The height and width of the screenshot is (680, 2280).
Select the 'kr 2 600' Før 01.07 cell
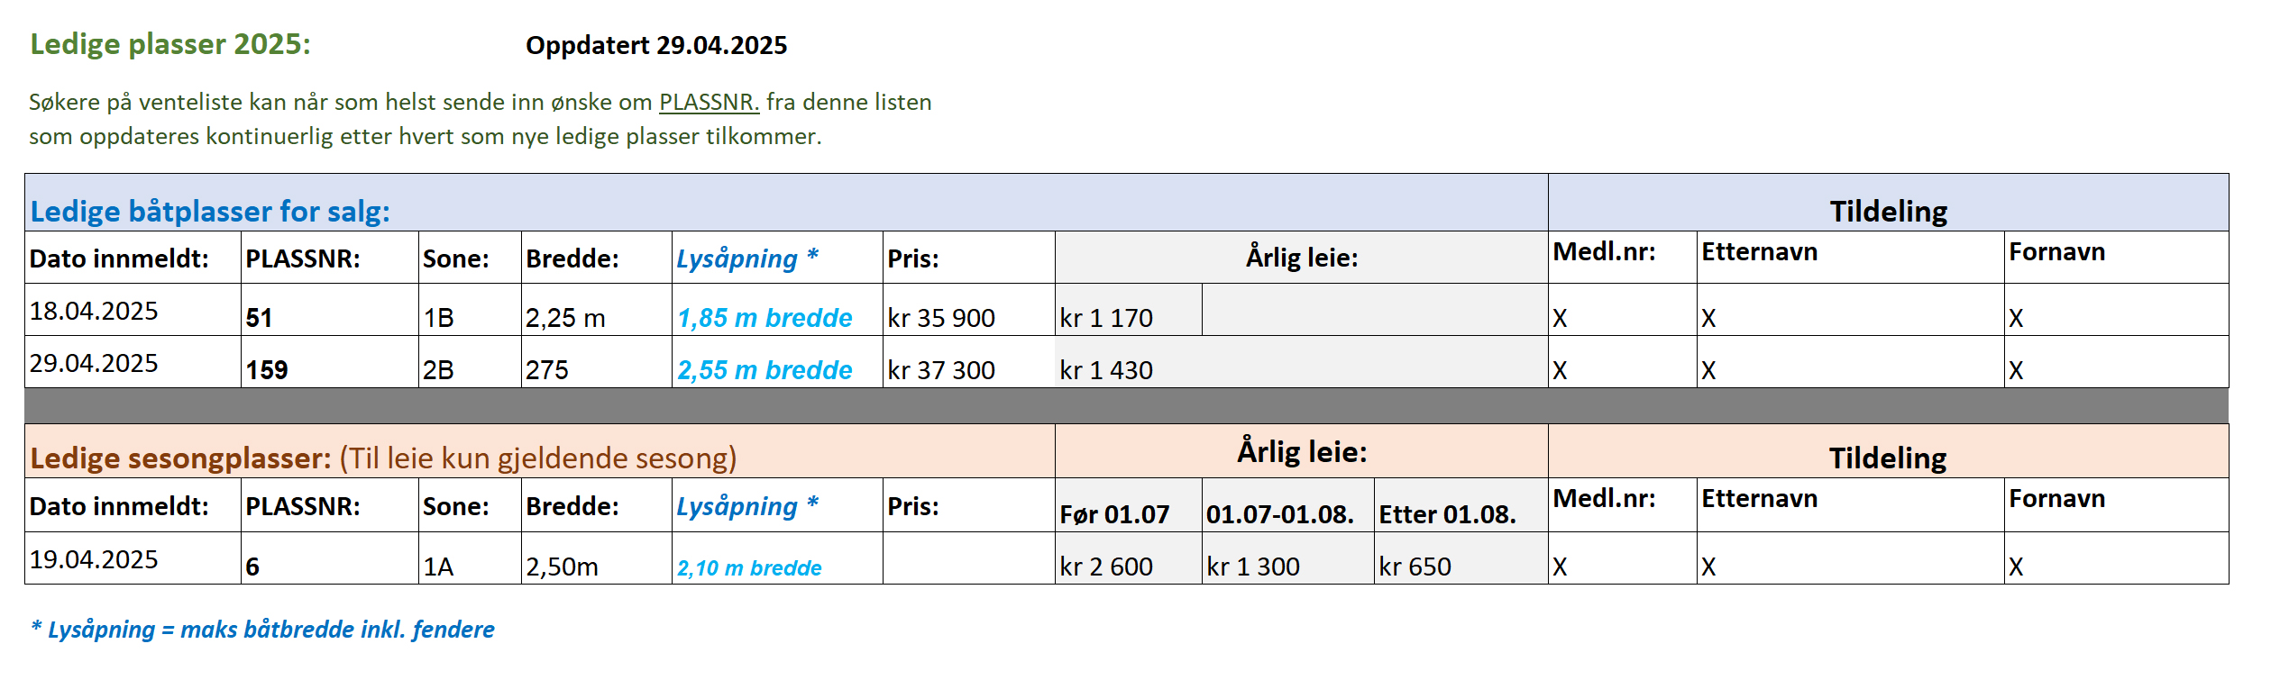[x=1129, y=558]
